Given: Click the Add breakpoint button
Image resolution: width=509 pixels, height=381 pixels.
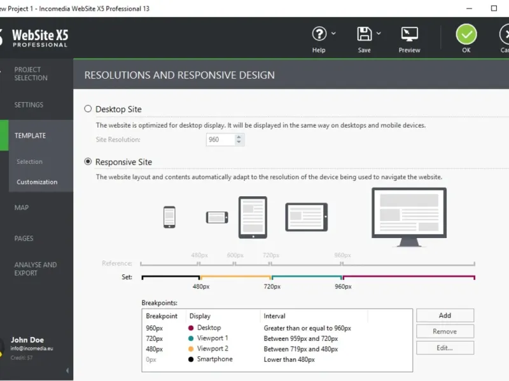Looking at the screenshot, I should (x=445, y=315).
